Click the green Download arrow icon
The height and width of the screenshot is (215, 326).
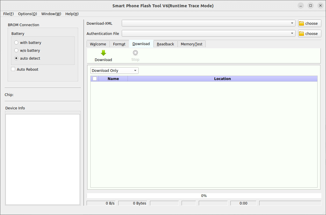pos(103,53)
